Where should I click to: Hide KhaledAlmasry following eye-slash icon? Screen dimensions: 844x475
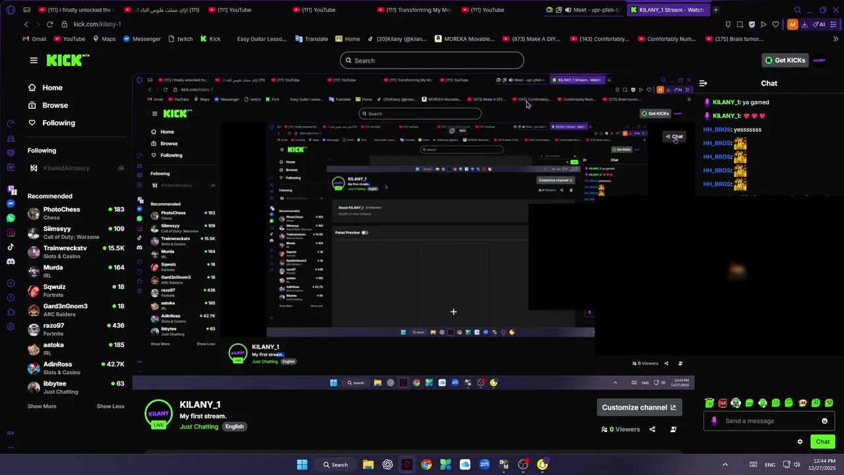click(121, 168)
